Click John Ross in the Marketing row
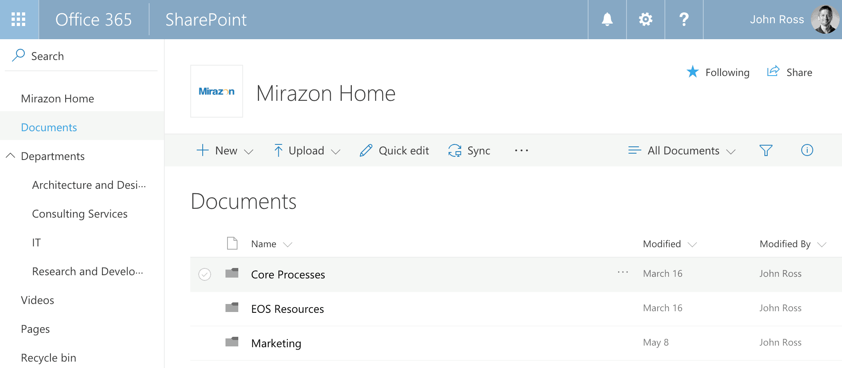842x368 pixels. click(780, 342)
